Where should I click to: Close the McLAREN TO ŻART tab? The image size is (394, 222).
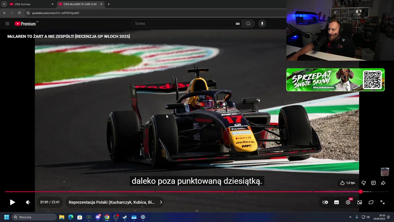101,4
